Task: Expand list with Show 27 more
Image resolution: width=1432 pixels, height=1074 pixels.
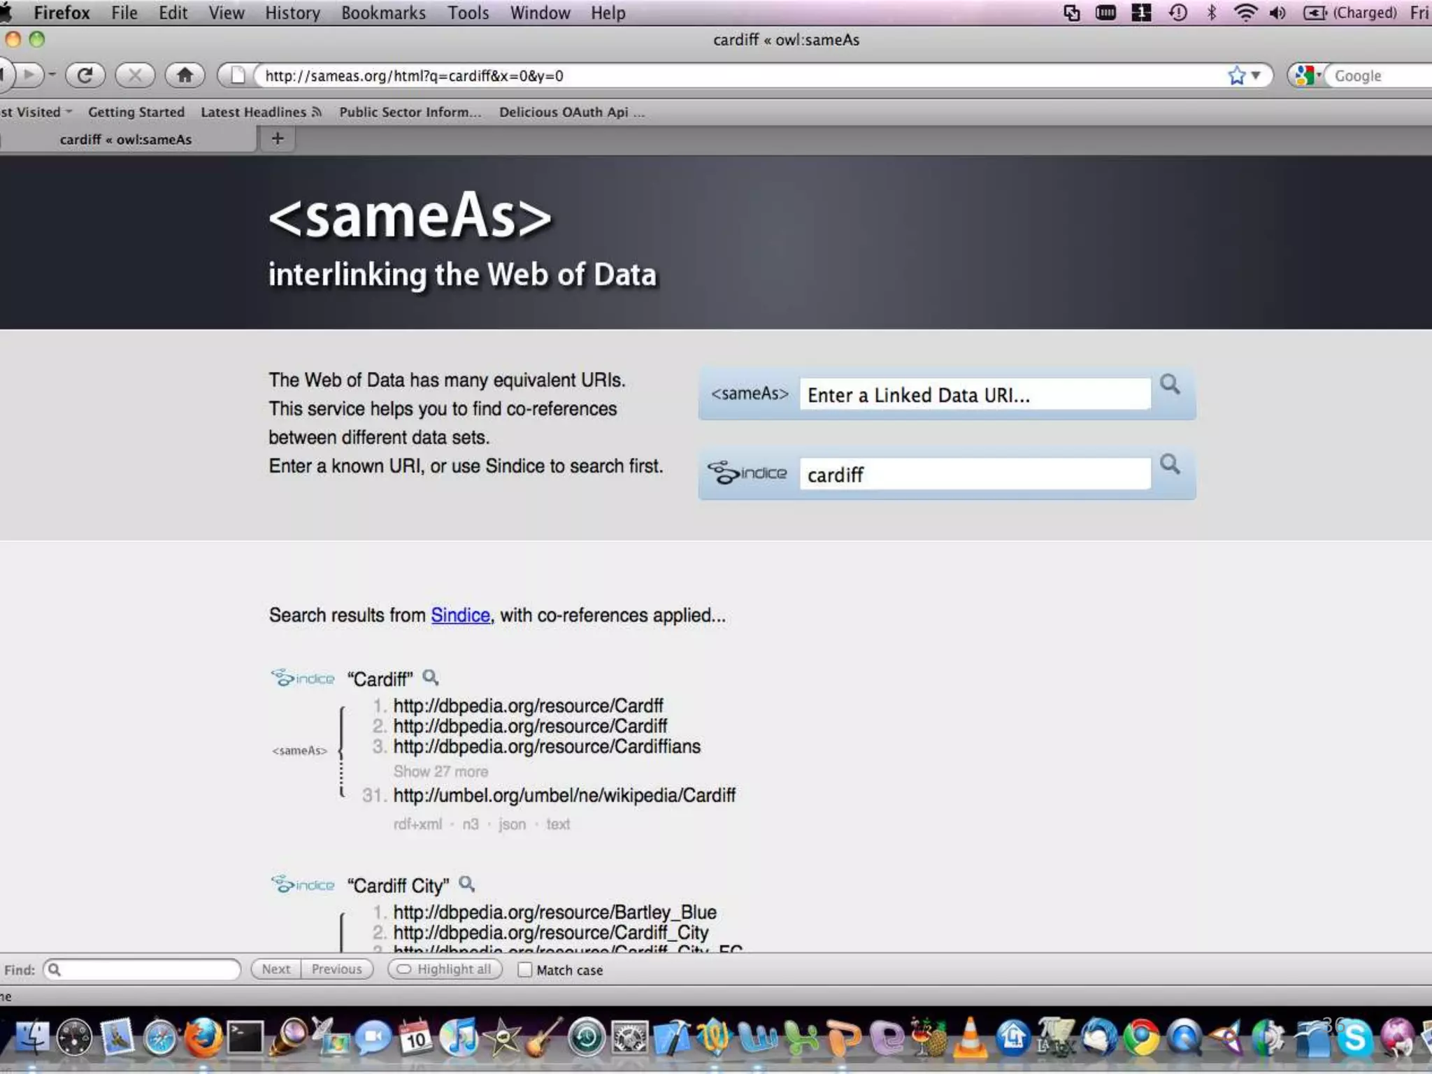Action: (441, 771)
